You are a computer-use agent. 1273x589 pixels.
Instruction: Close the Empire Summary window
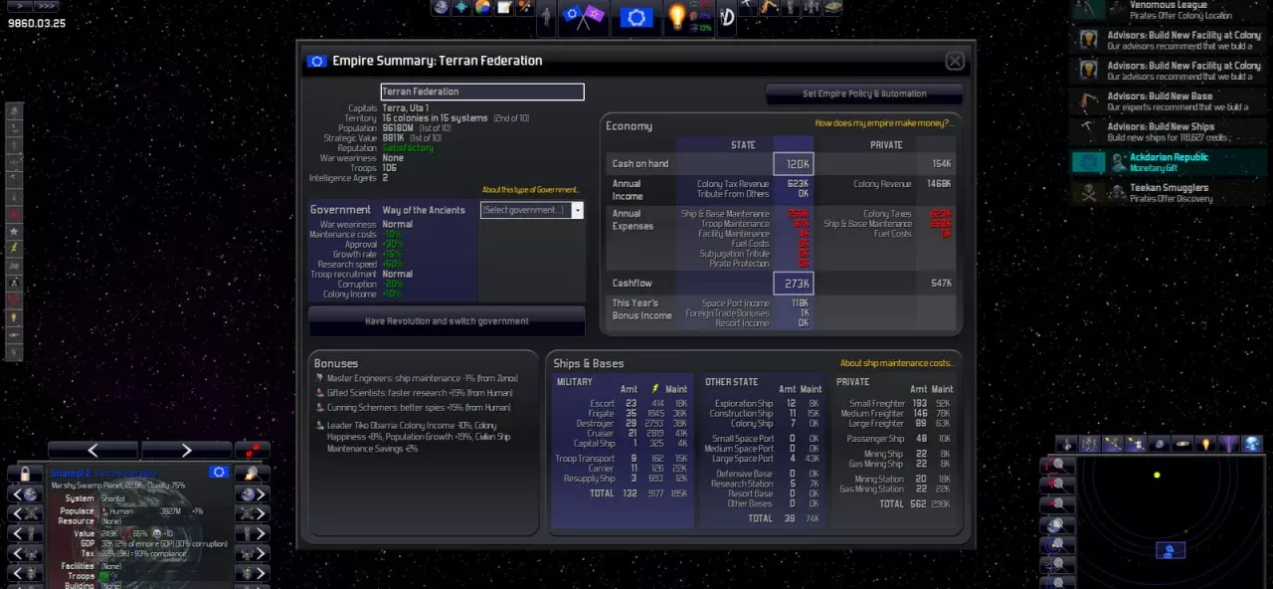(x=955, y=62)
